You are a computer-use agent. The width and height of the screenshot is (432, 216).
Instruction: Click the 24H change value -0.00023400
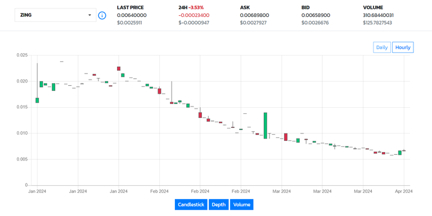[x=193, y=15]
